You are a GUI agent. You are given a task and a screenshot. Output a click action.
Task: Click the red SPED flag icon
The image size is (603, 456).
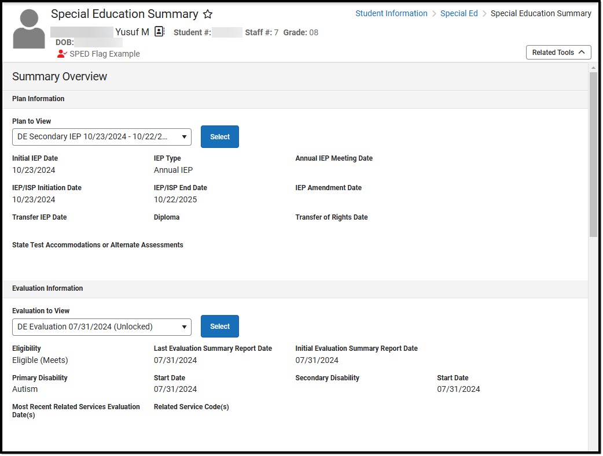point(62,54)
